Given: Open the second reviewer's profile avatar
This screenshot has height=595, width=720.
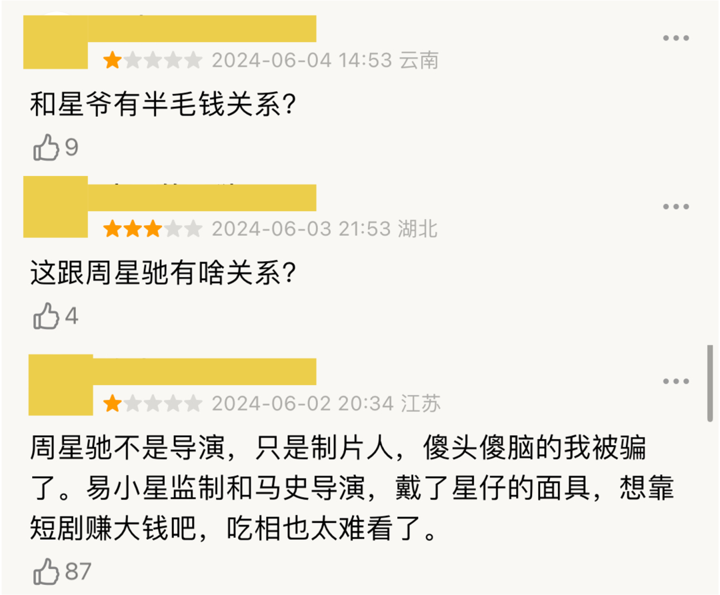Looking at the screenshot, I should coord(57,207).
